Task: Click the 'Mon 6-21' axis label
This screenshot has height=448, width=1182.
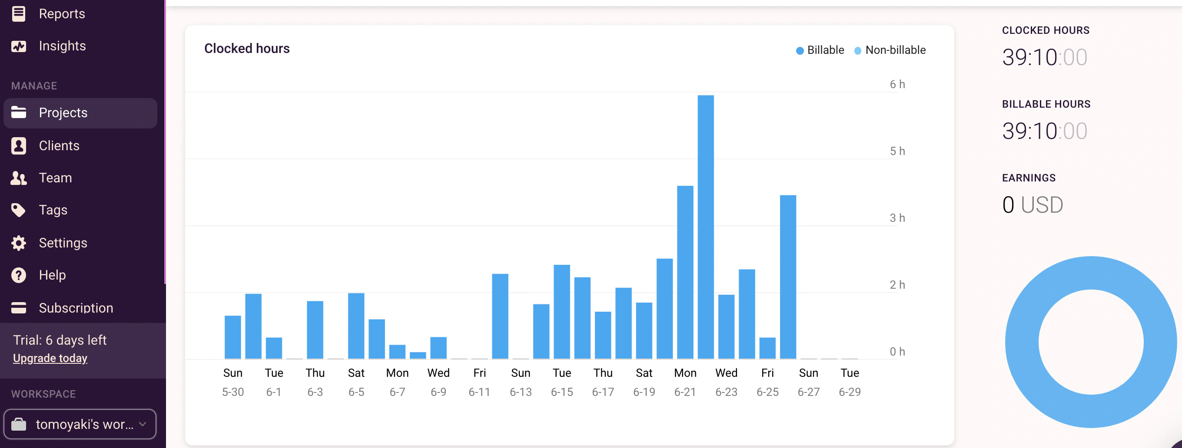Action: [685, 382]
